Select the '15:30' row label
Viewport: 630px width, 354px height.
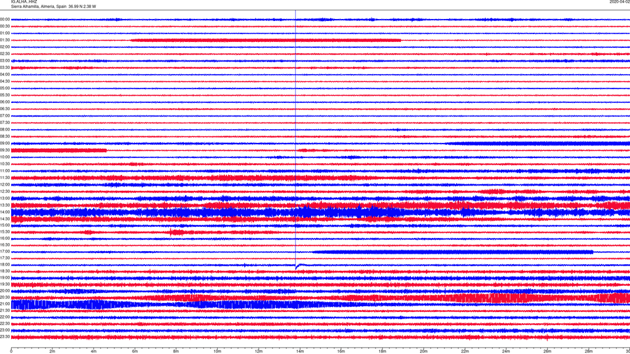coord(5,231)
